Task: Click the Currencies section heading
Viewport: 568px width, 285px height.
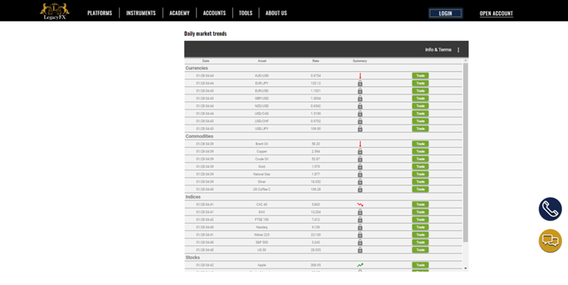Action: [x=197, y=68]
